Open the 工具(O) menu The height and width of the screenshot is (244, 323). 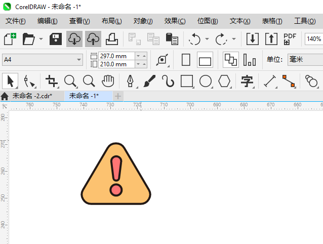305,21
